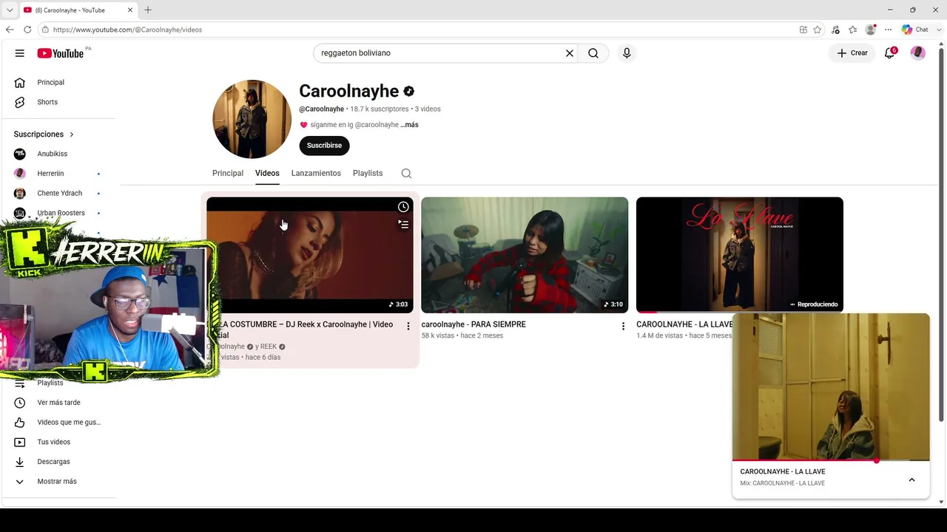Open the REEK channel link
This screenshot has height=532, width=947.
click(x=269, y=347)
